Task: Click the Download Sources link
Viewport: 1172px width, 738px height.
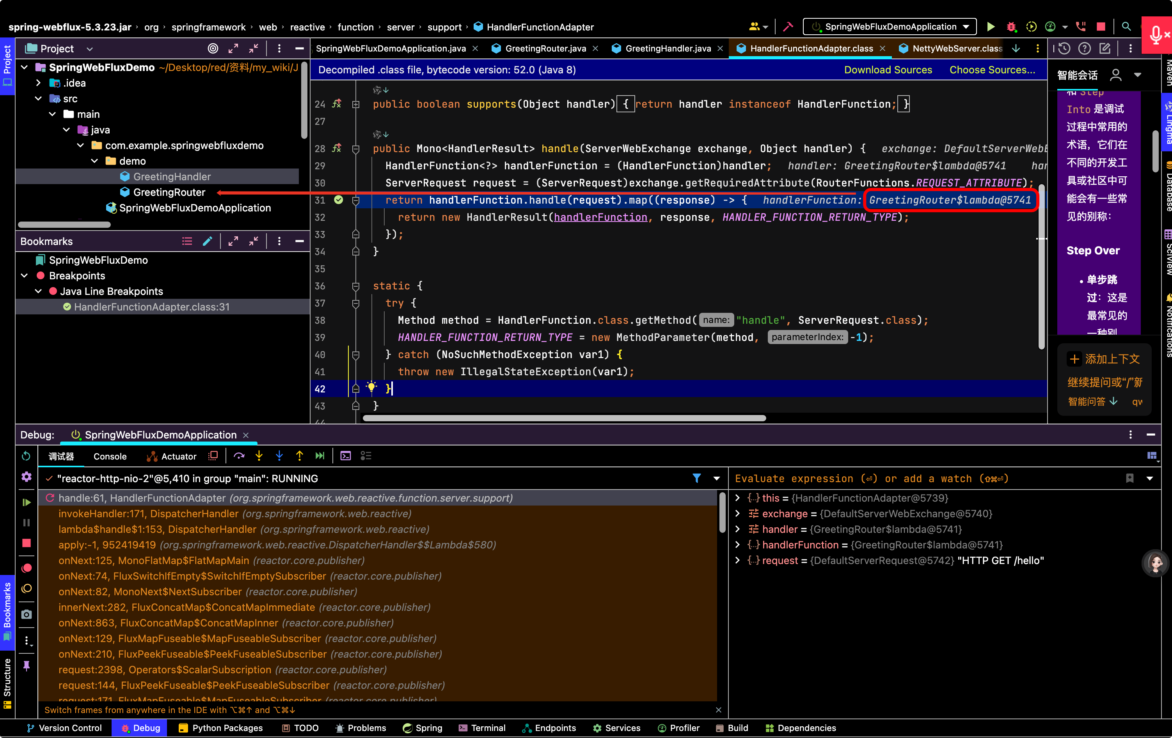Action: [888, 69]
